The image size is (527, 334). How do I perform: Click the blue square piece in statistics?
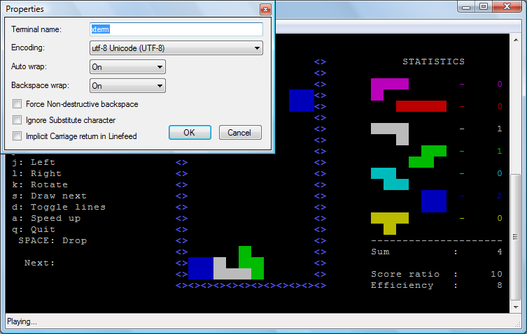point(434,201)
